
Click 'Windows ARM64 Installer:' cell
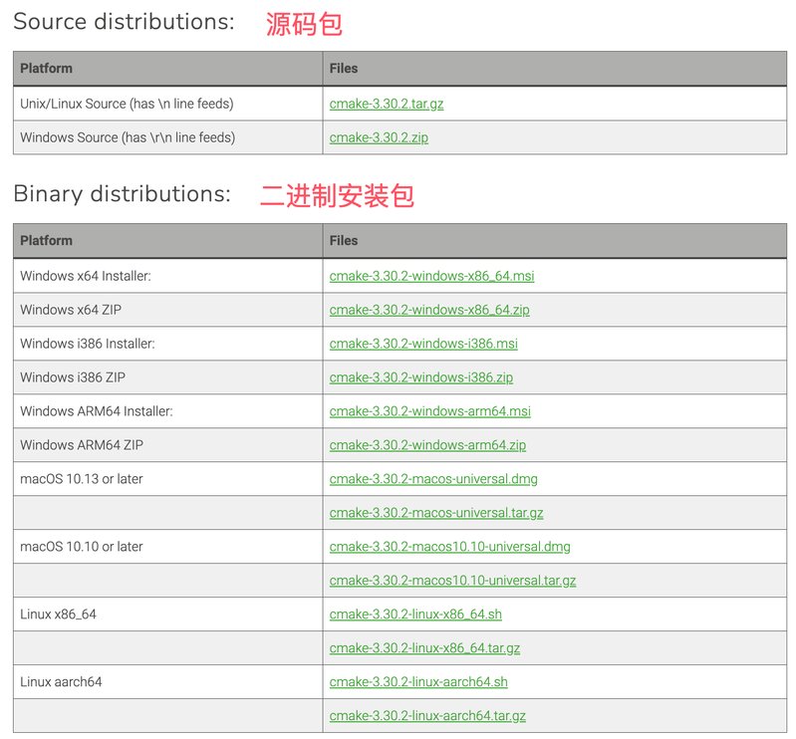tap(167, 411)
